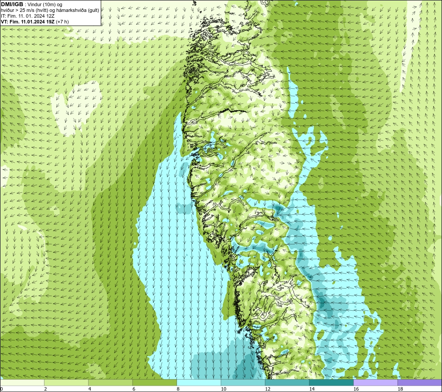Click the 12–14 m/s teal legend swatch
Screen dimensions: 442x392
287,382
